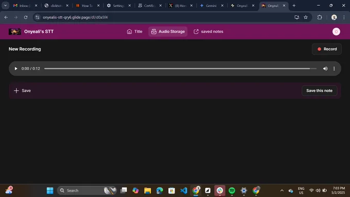Open the Windows Start menu
The height and width of the screenshot is (197, 350).
pos(50,190)
